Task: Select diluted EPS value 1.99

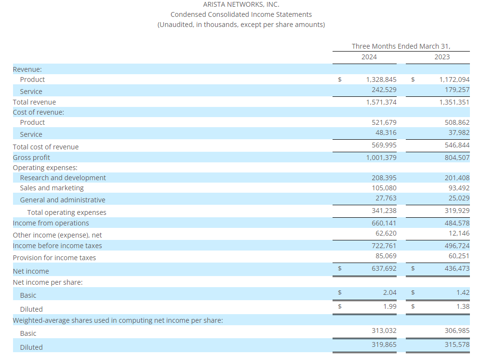Action: pos(389,306)
